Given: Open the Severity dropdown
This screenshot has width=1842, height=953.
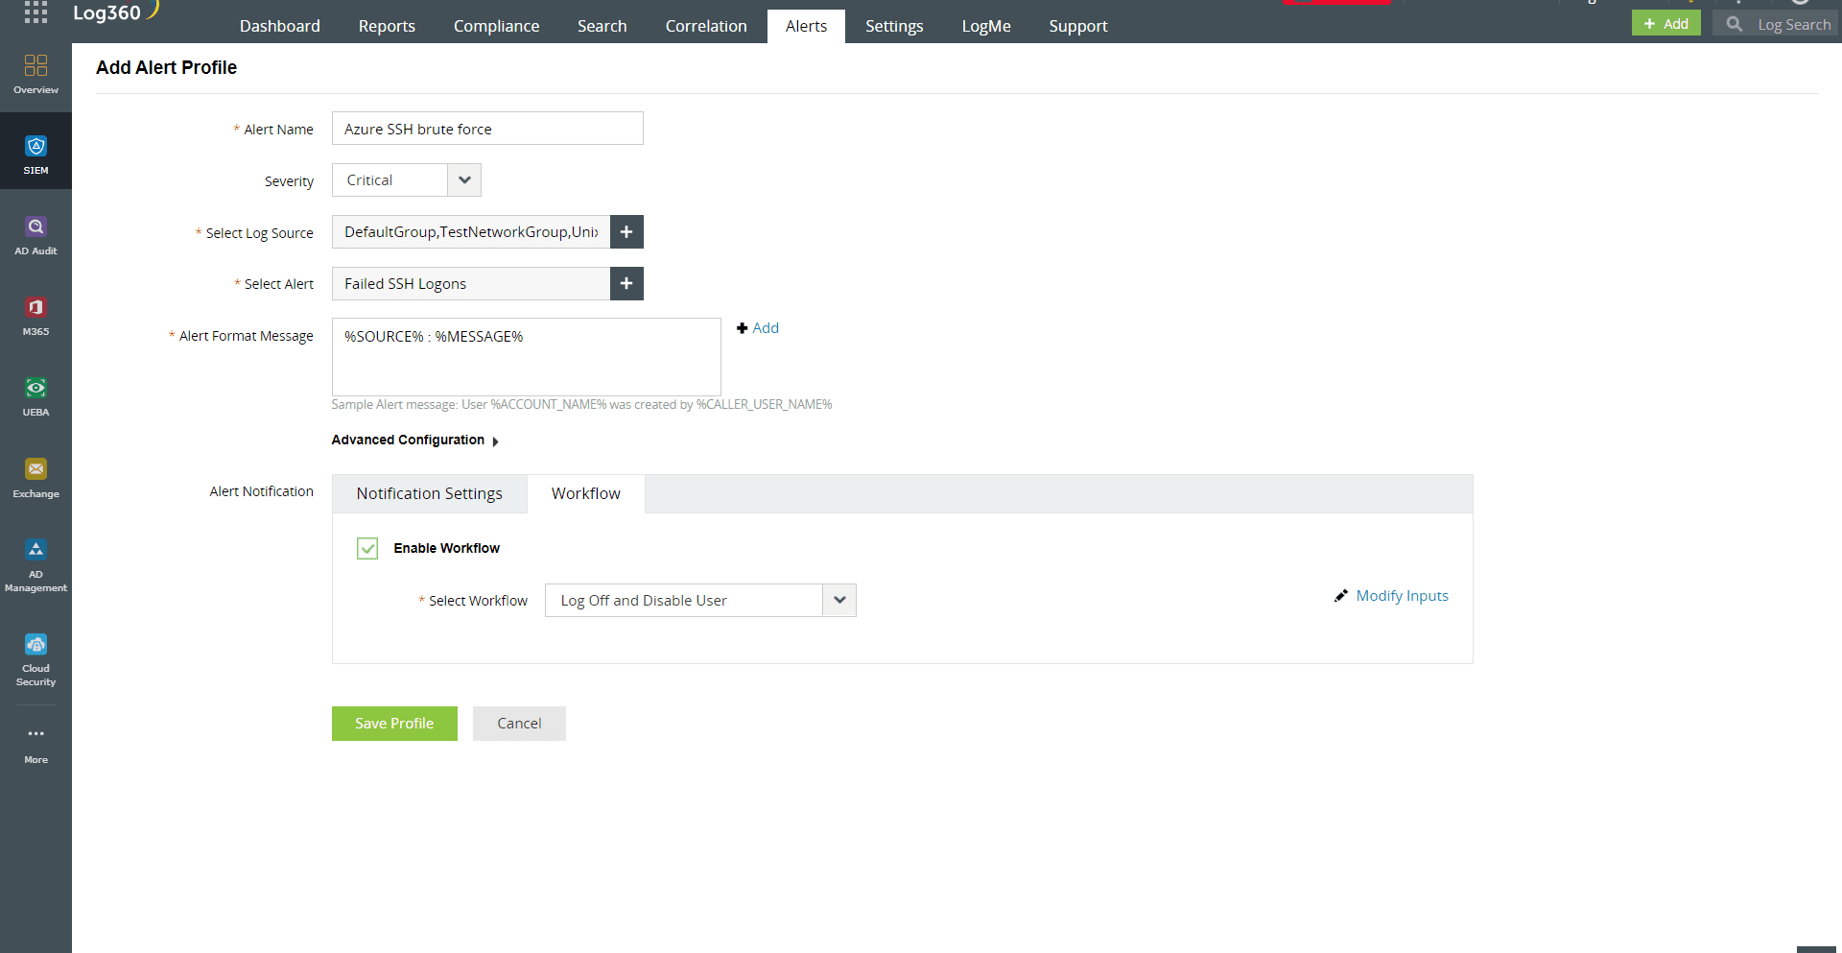Looking at the screenshot, I should point(464,179).
